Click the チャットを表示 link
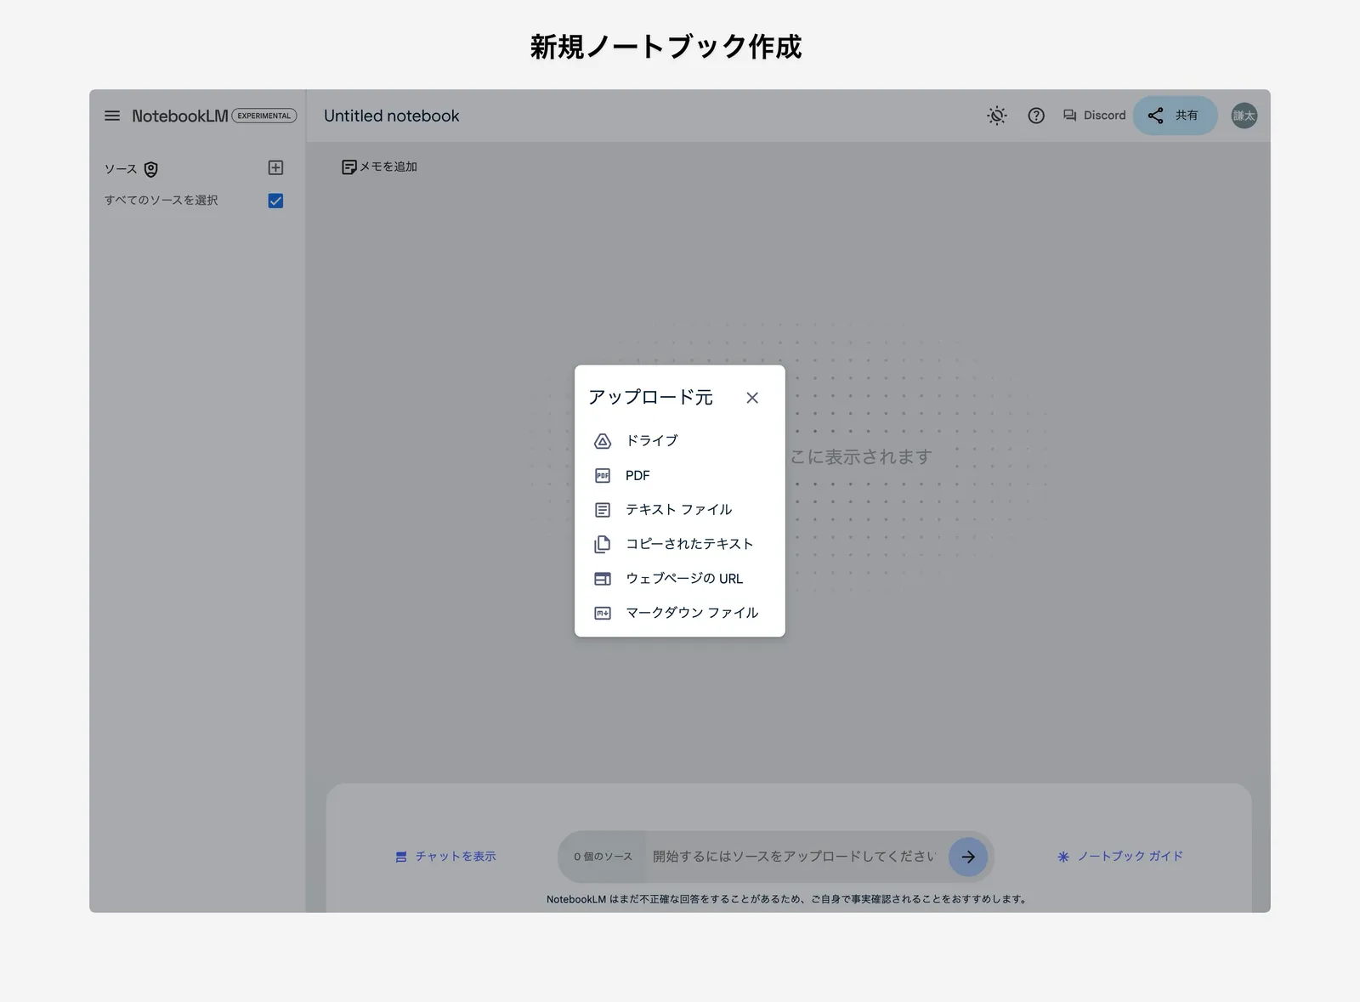Image resolution: width=1360 pixels, height=1002 pixels. tap(446, 857)
